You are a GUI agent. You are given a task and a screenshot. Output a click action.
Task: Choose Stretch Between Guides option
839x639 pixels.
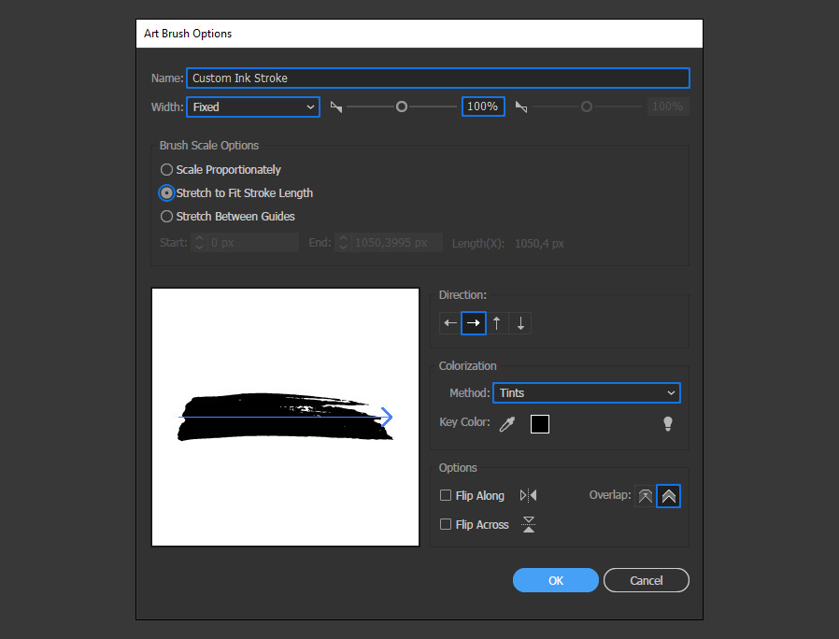(167, 217)
